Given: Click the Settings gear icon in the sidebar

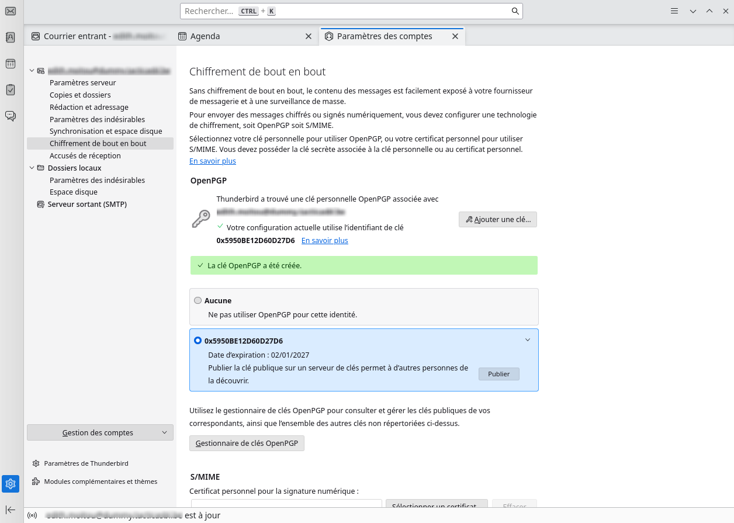Looking at the screenshot, I should [x=11, y=483].
